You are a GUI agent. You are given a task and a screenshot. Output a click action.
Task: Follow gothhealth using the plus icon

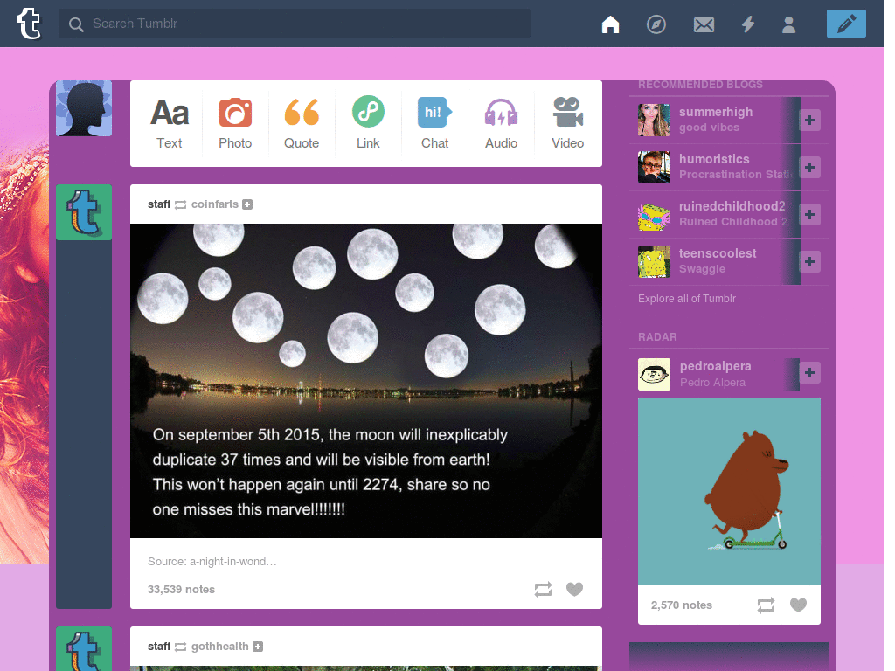click(x=258, y=647)
